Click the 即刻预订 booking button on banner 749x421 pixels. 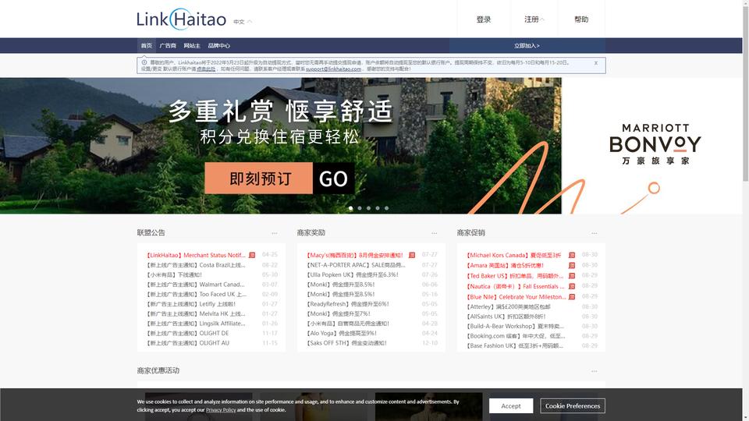click(x=259, y=179)
